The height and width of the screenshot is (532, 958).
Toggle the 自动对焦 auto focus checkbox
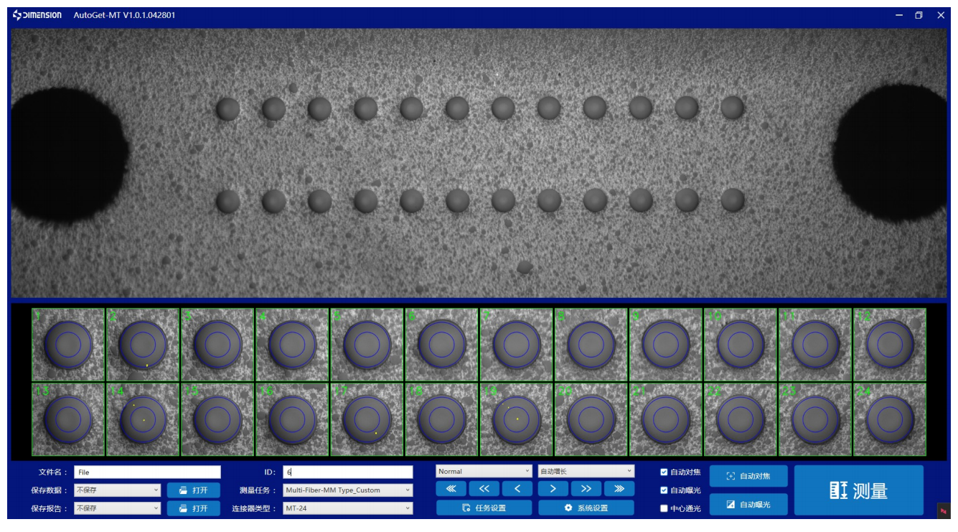tap(664, 472)
